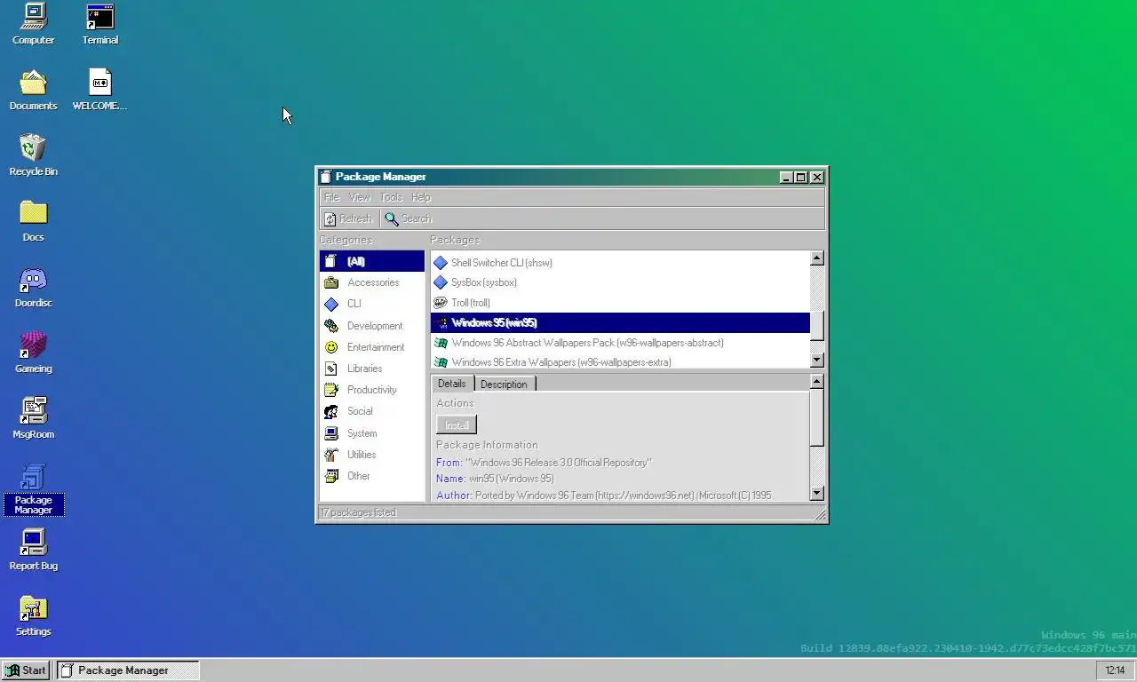Click the packages list scrollbar thumb
1137x682 pixels.
click(x=817, y=326)
